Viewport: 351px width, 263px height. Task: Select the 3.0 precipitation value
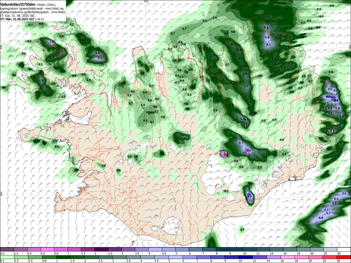(x=182, y=135)
